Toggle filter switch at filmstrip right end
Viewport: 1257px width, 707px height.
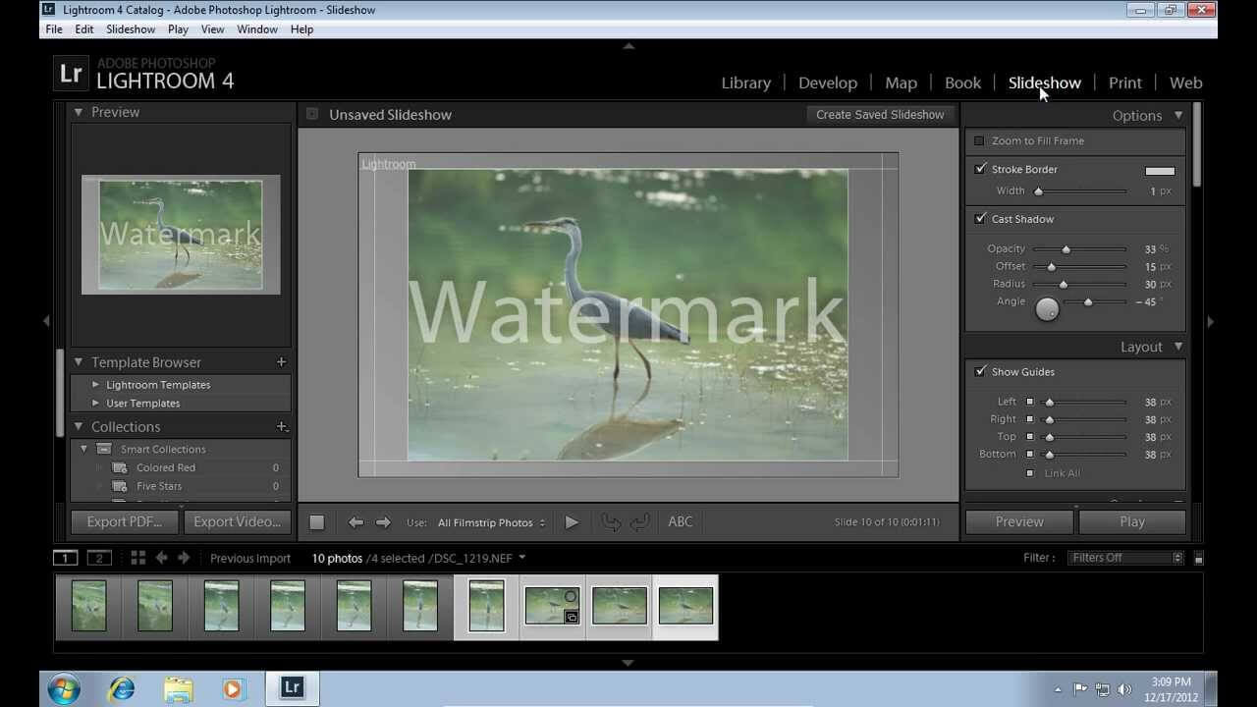1198,558
